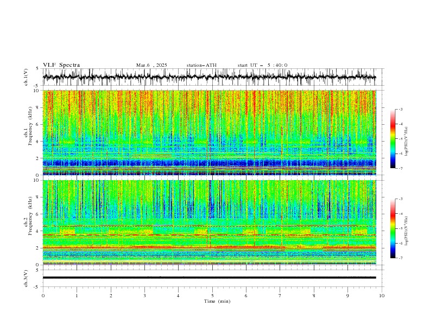Click the ch.3 flat voltage trace
430x332 pixels.
[209, 278]
